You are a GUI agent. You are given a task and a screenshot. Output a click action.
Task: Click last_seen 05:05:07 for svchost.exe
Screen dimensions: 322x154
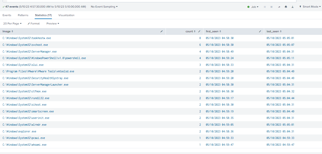tap(280, 45)
